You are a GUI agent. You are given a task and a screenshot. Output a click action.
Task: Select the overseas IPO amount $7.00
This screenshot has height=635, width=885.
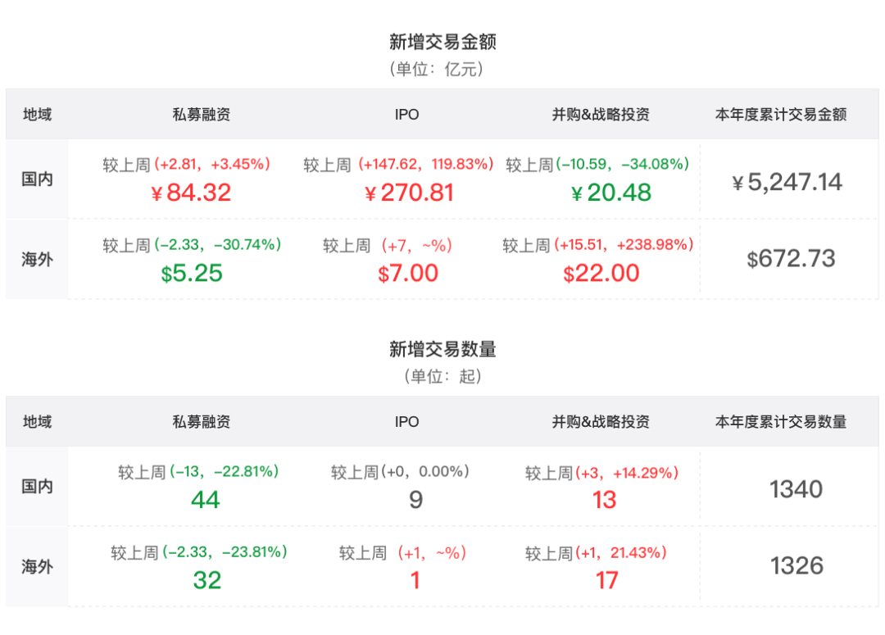(408, 273)
